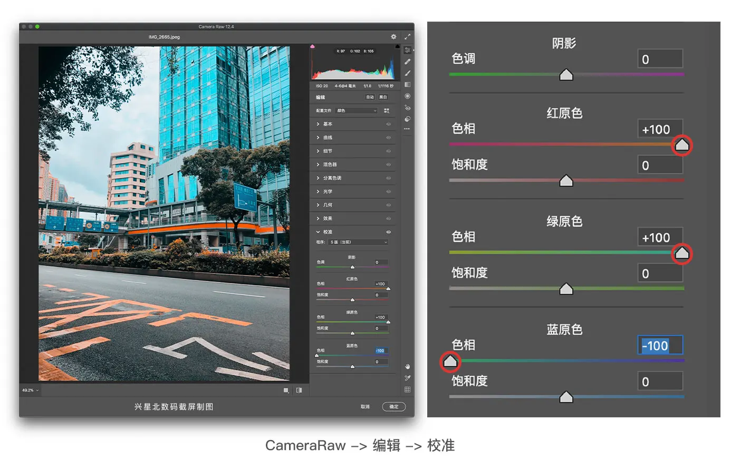Toggle visibility eye for 混色器 panel

click(x=389, y=165)
